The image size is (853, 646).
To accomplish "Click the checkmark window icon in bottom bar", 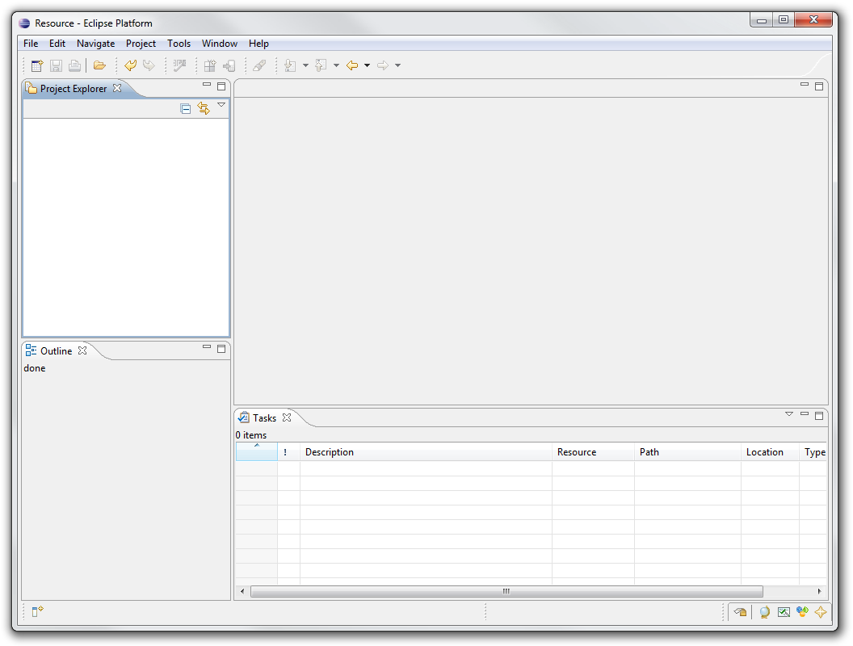I will coord(784,612).
